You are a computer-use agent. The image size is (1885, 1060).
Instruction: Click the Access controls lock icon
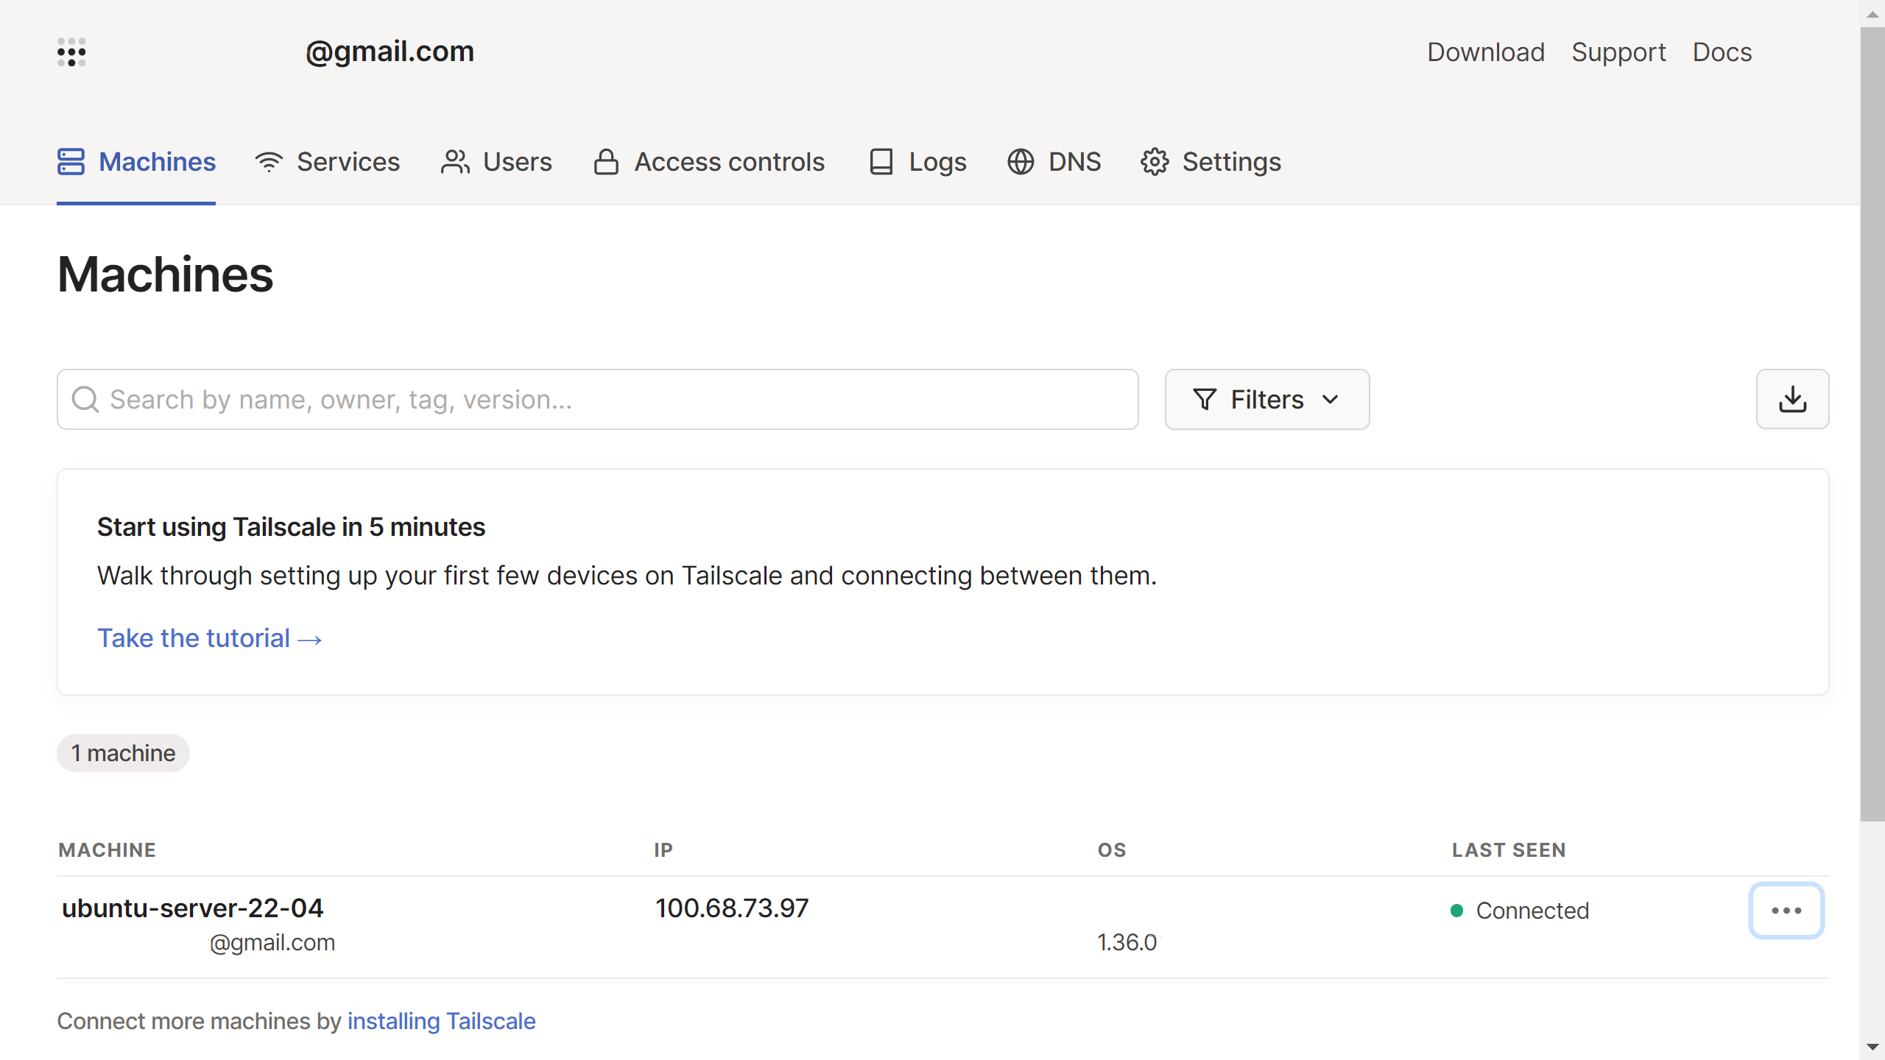pos(606,162)
